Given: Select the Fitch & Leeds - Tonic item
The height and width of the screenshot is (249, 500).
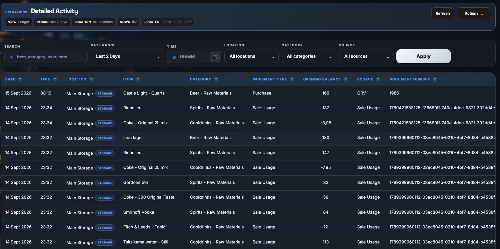Looking at the screenshot, I should [144, 227].
